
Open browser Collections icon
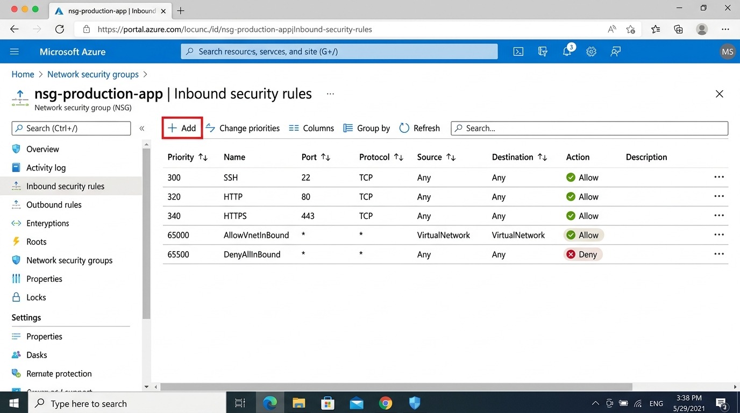(678, 30)
